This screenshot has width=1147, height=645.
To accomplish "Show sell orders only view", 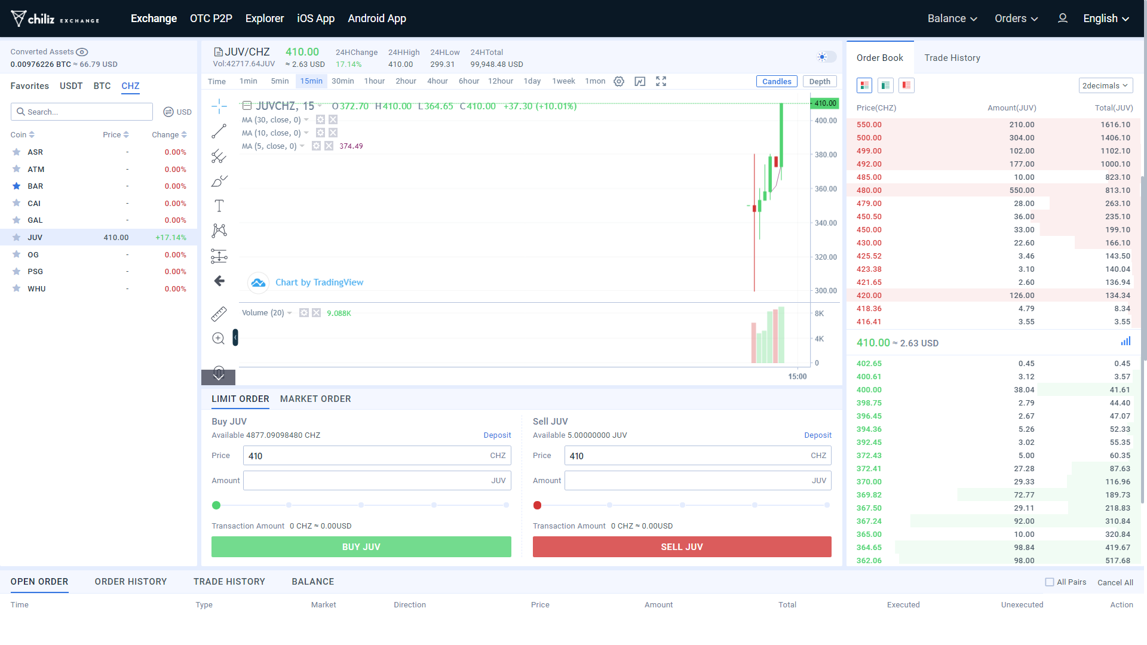I will coord(906,85).
